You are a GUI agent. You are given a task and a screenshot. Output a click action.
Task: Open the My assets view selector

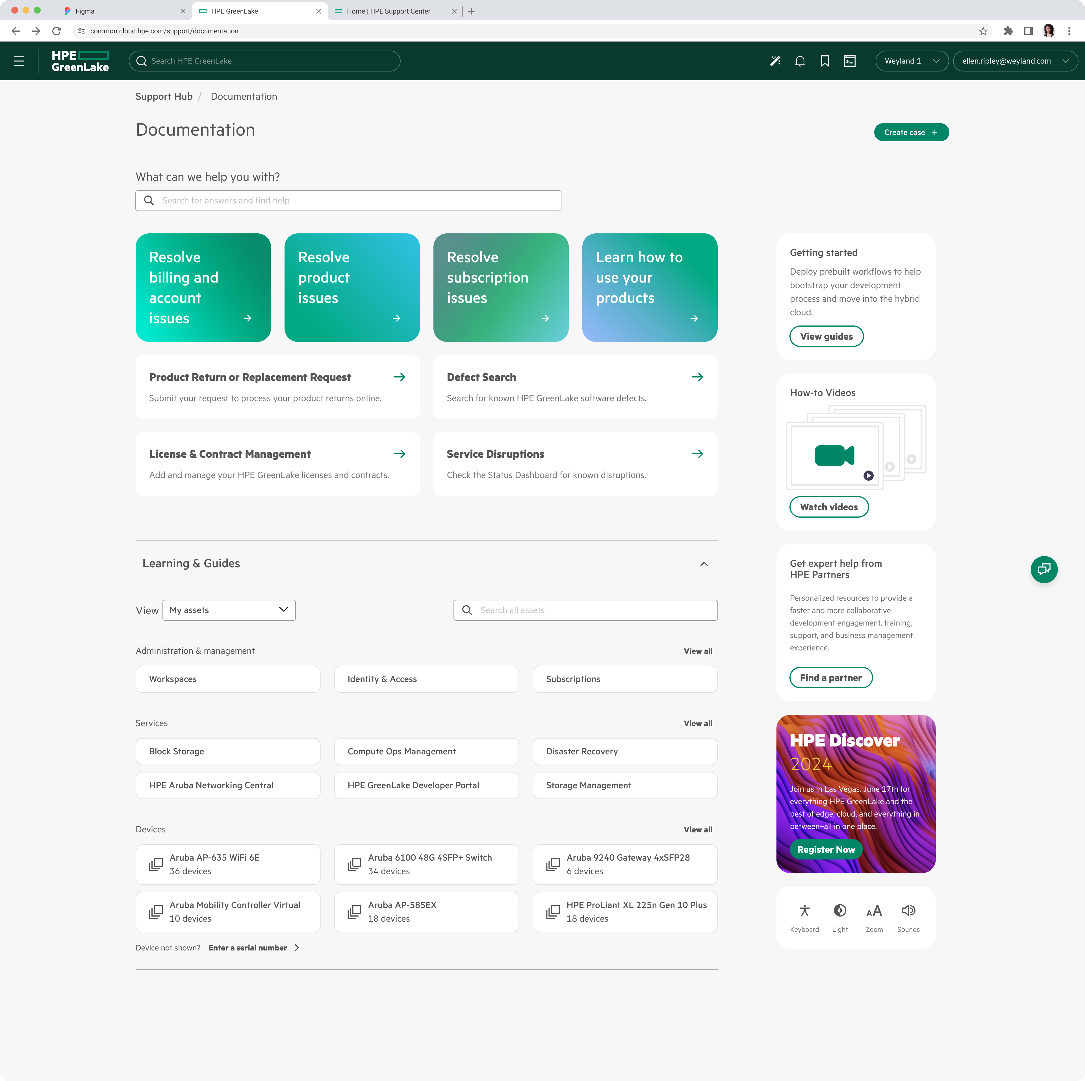[x=229, y=610]
